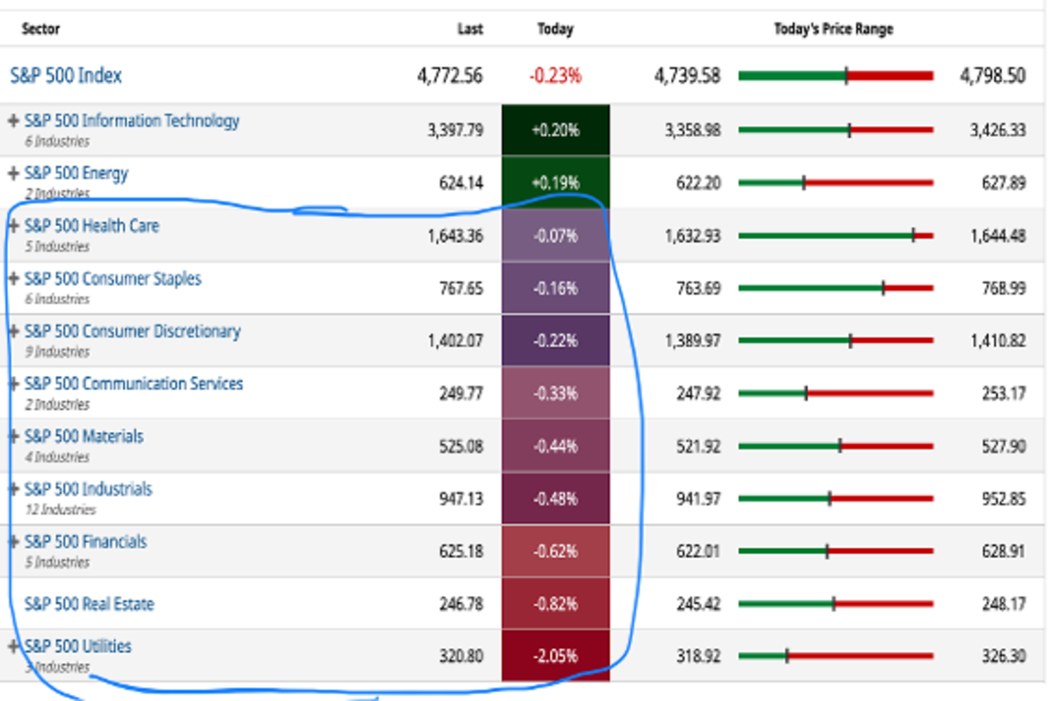
Task: Click the S&P 500 Index price range bar
Action: coord(835,76)
